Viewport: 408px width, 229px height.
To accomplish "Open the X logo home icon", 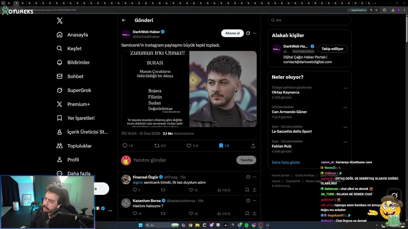I will pos(60,21).
